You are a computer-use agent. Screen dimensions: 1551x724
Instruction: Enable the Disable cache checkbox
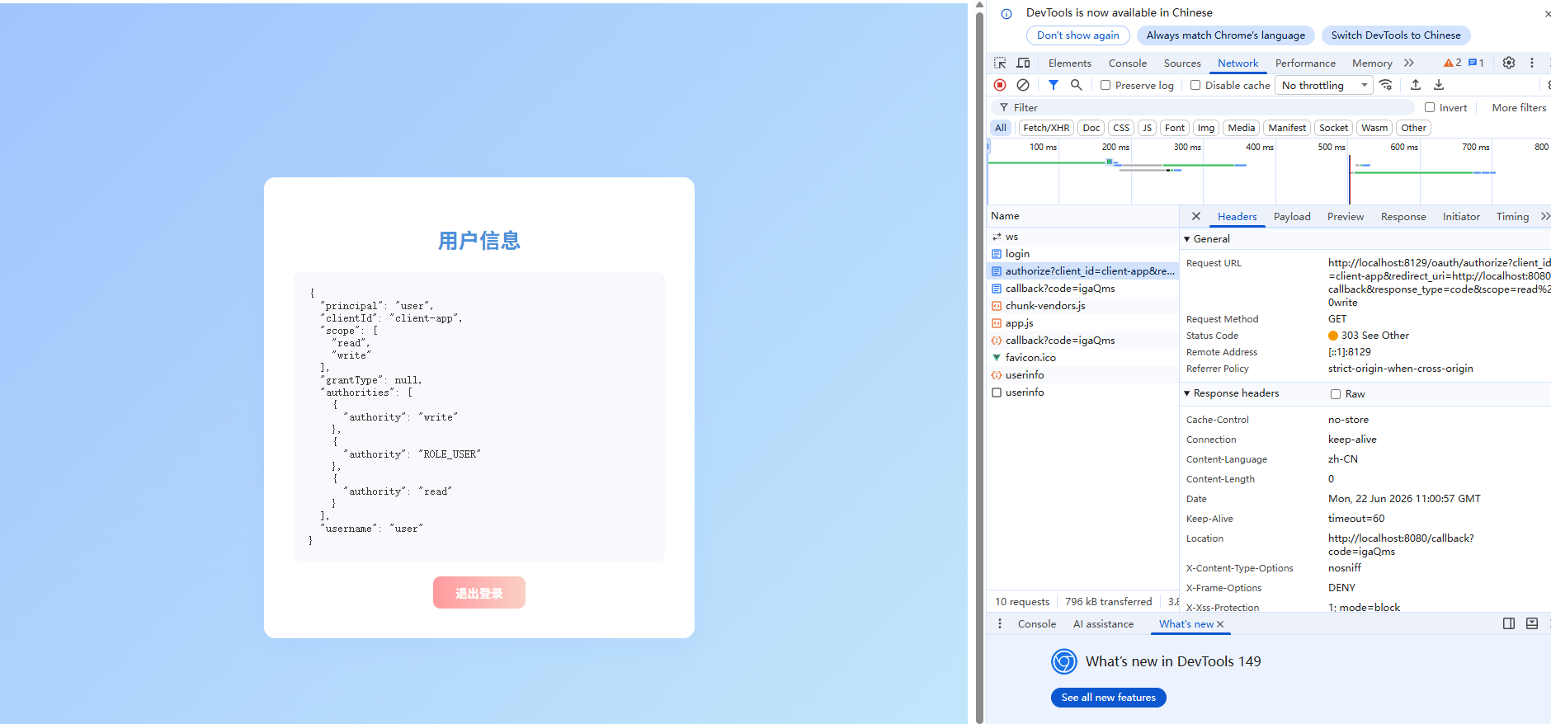(1195, 85)
